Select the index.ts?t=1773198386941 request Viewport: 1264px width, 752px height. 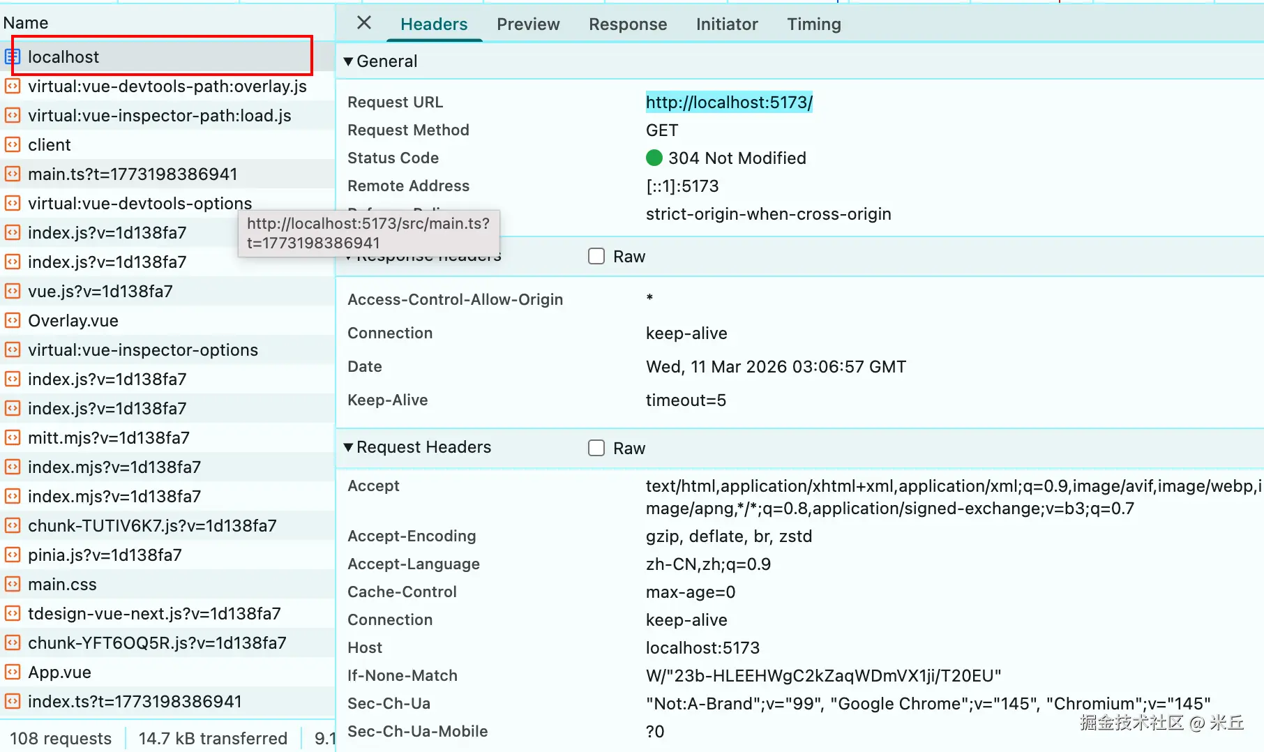pyautogui.click(x=167, y=701)
